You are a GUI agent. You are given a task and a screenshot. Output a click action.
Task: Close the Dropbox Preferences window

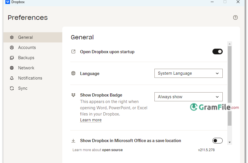tap(238, 2)
